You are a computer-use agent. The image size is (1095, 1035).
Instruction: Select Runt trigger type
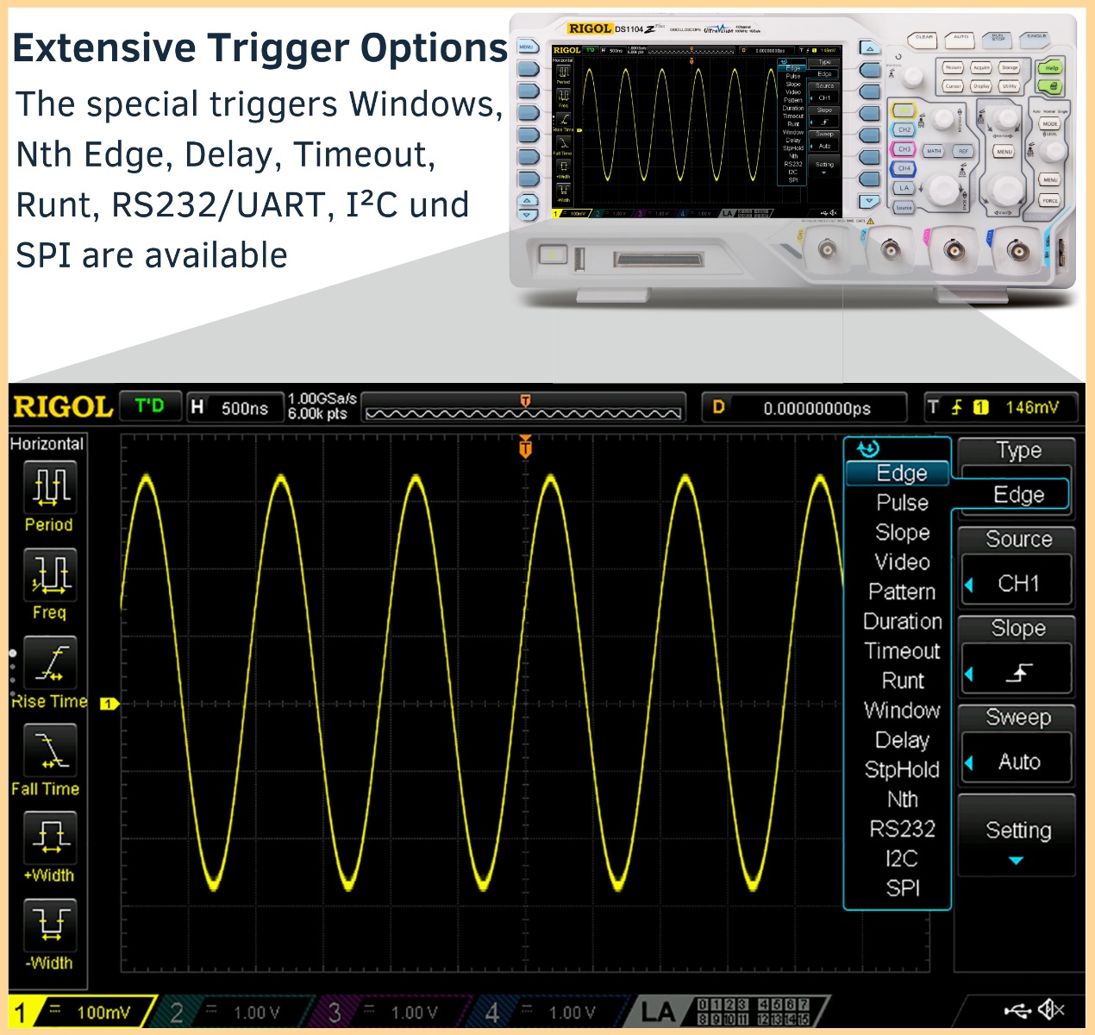tap(902, 681)
